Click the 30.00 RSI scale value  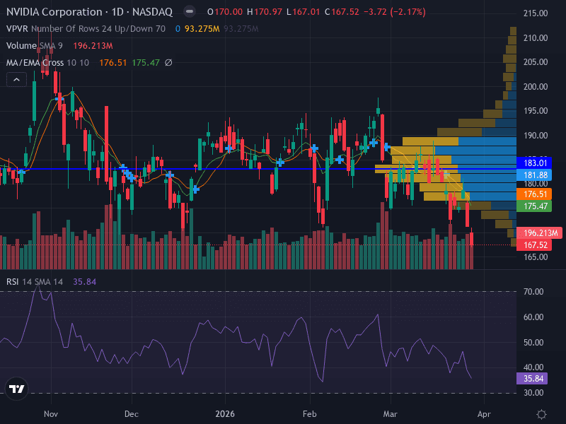pos(533,393)
